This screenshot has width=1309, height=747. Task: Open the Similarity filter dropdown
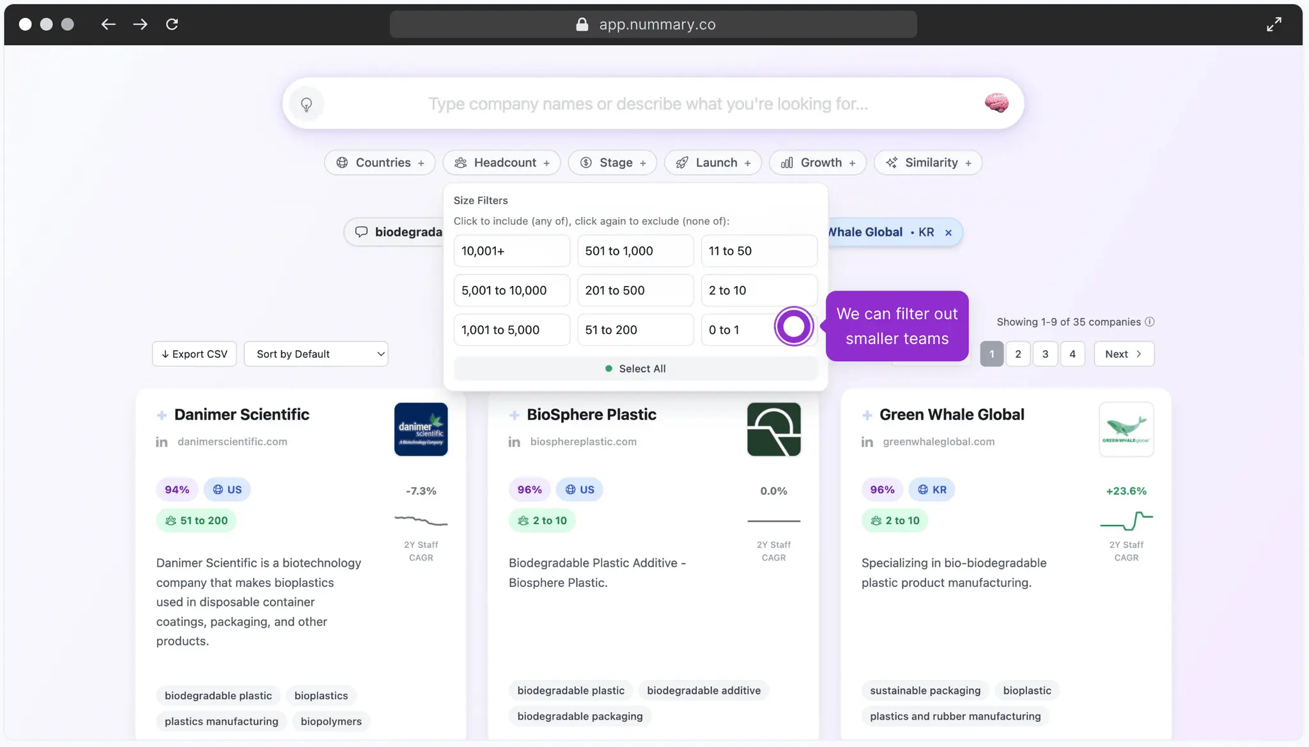[x=928, y=163]
